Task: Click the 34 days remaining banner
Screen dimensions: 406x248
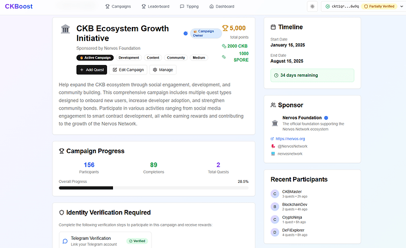Action: tap(312, 76)
